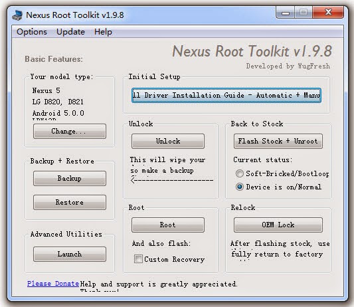Click the 'LG D820, D821' text

58,102
